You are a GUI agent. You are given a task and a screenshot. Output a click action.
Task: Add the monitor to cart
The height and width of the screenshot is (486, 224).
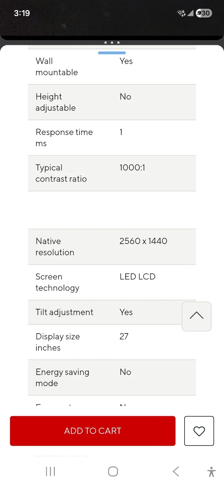point(93,431)
